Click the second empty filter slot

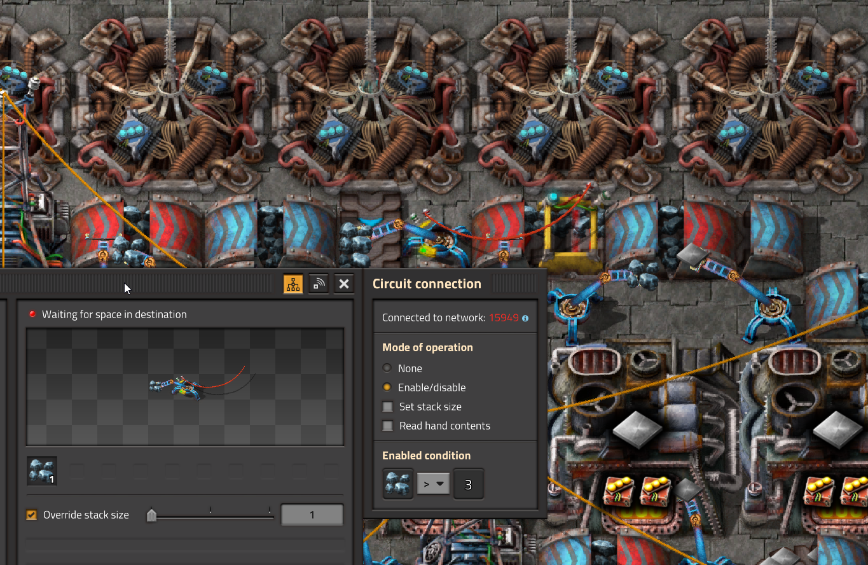(x=108, y=471)
